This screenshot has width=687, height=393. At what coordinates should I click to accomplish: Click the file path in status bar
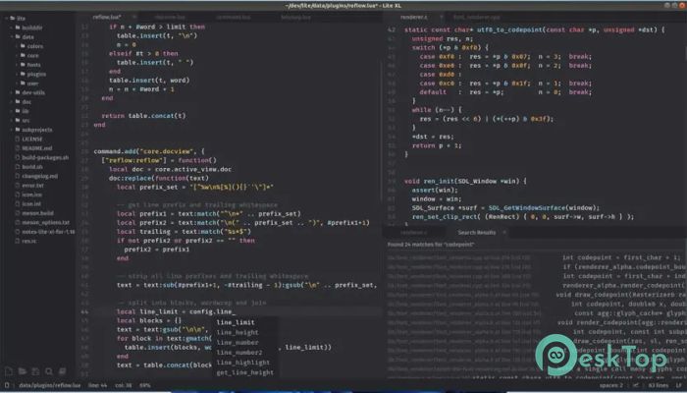[50, 385]
